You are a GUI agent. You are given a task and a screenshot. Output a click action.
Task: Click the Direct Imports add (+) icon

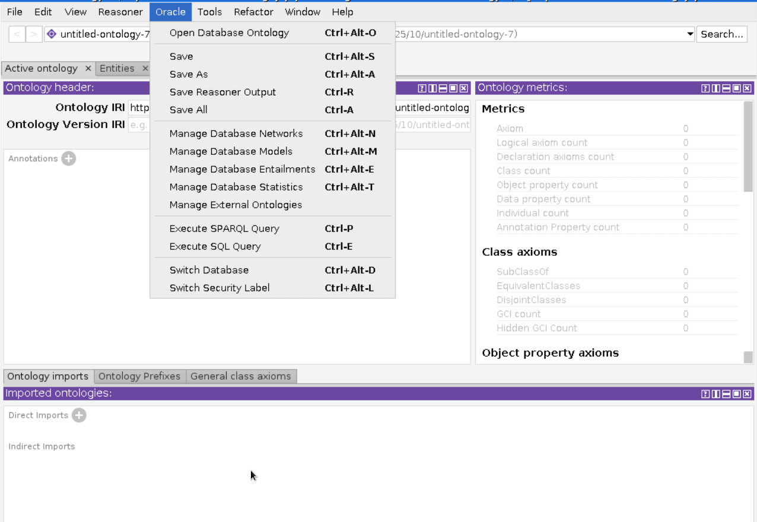(x=79, y=415)
